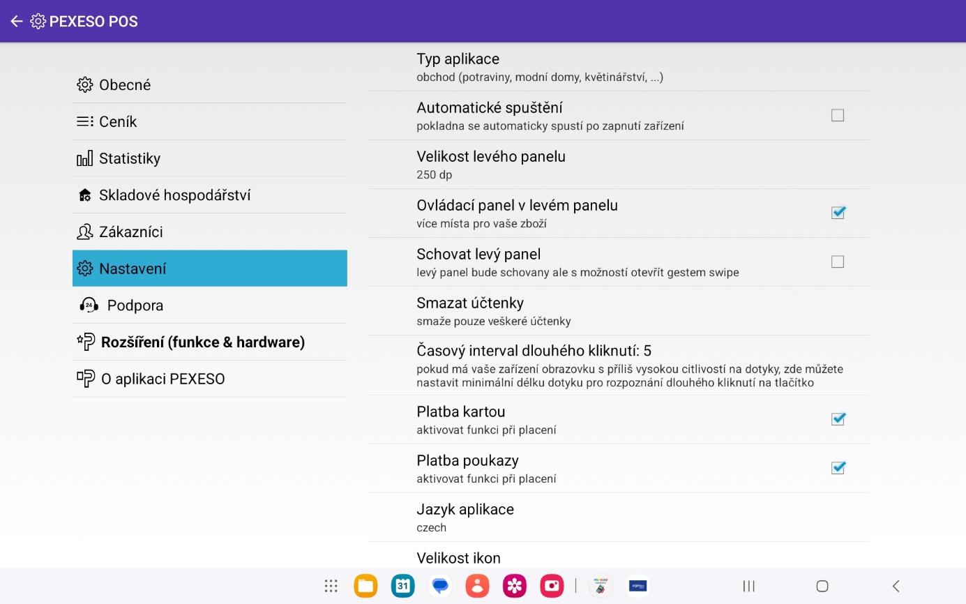This screenshot has width=966, height=604.
Task: Change Jazyk aplikace language
Action: click(x=619, y=518)
